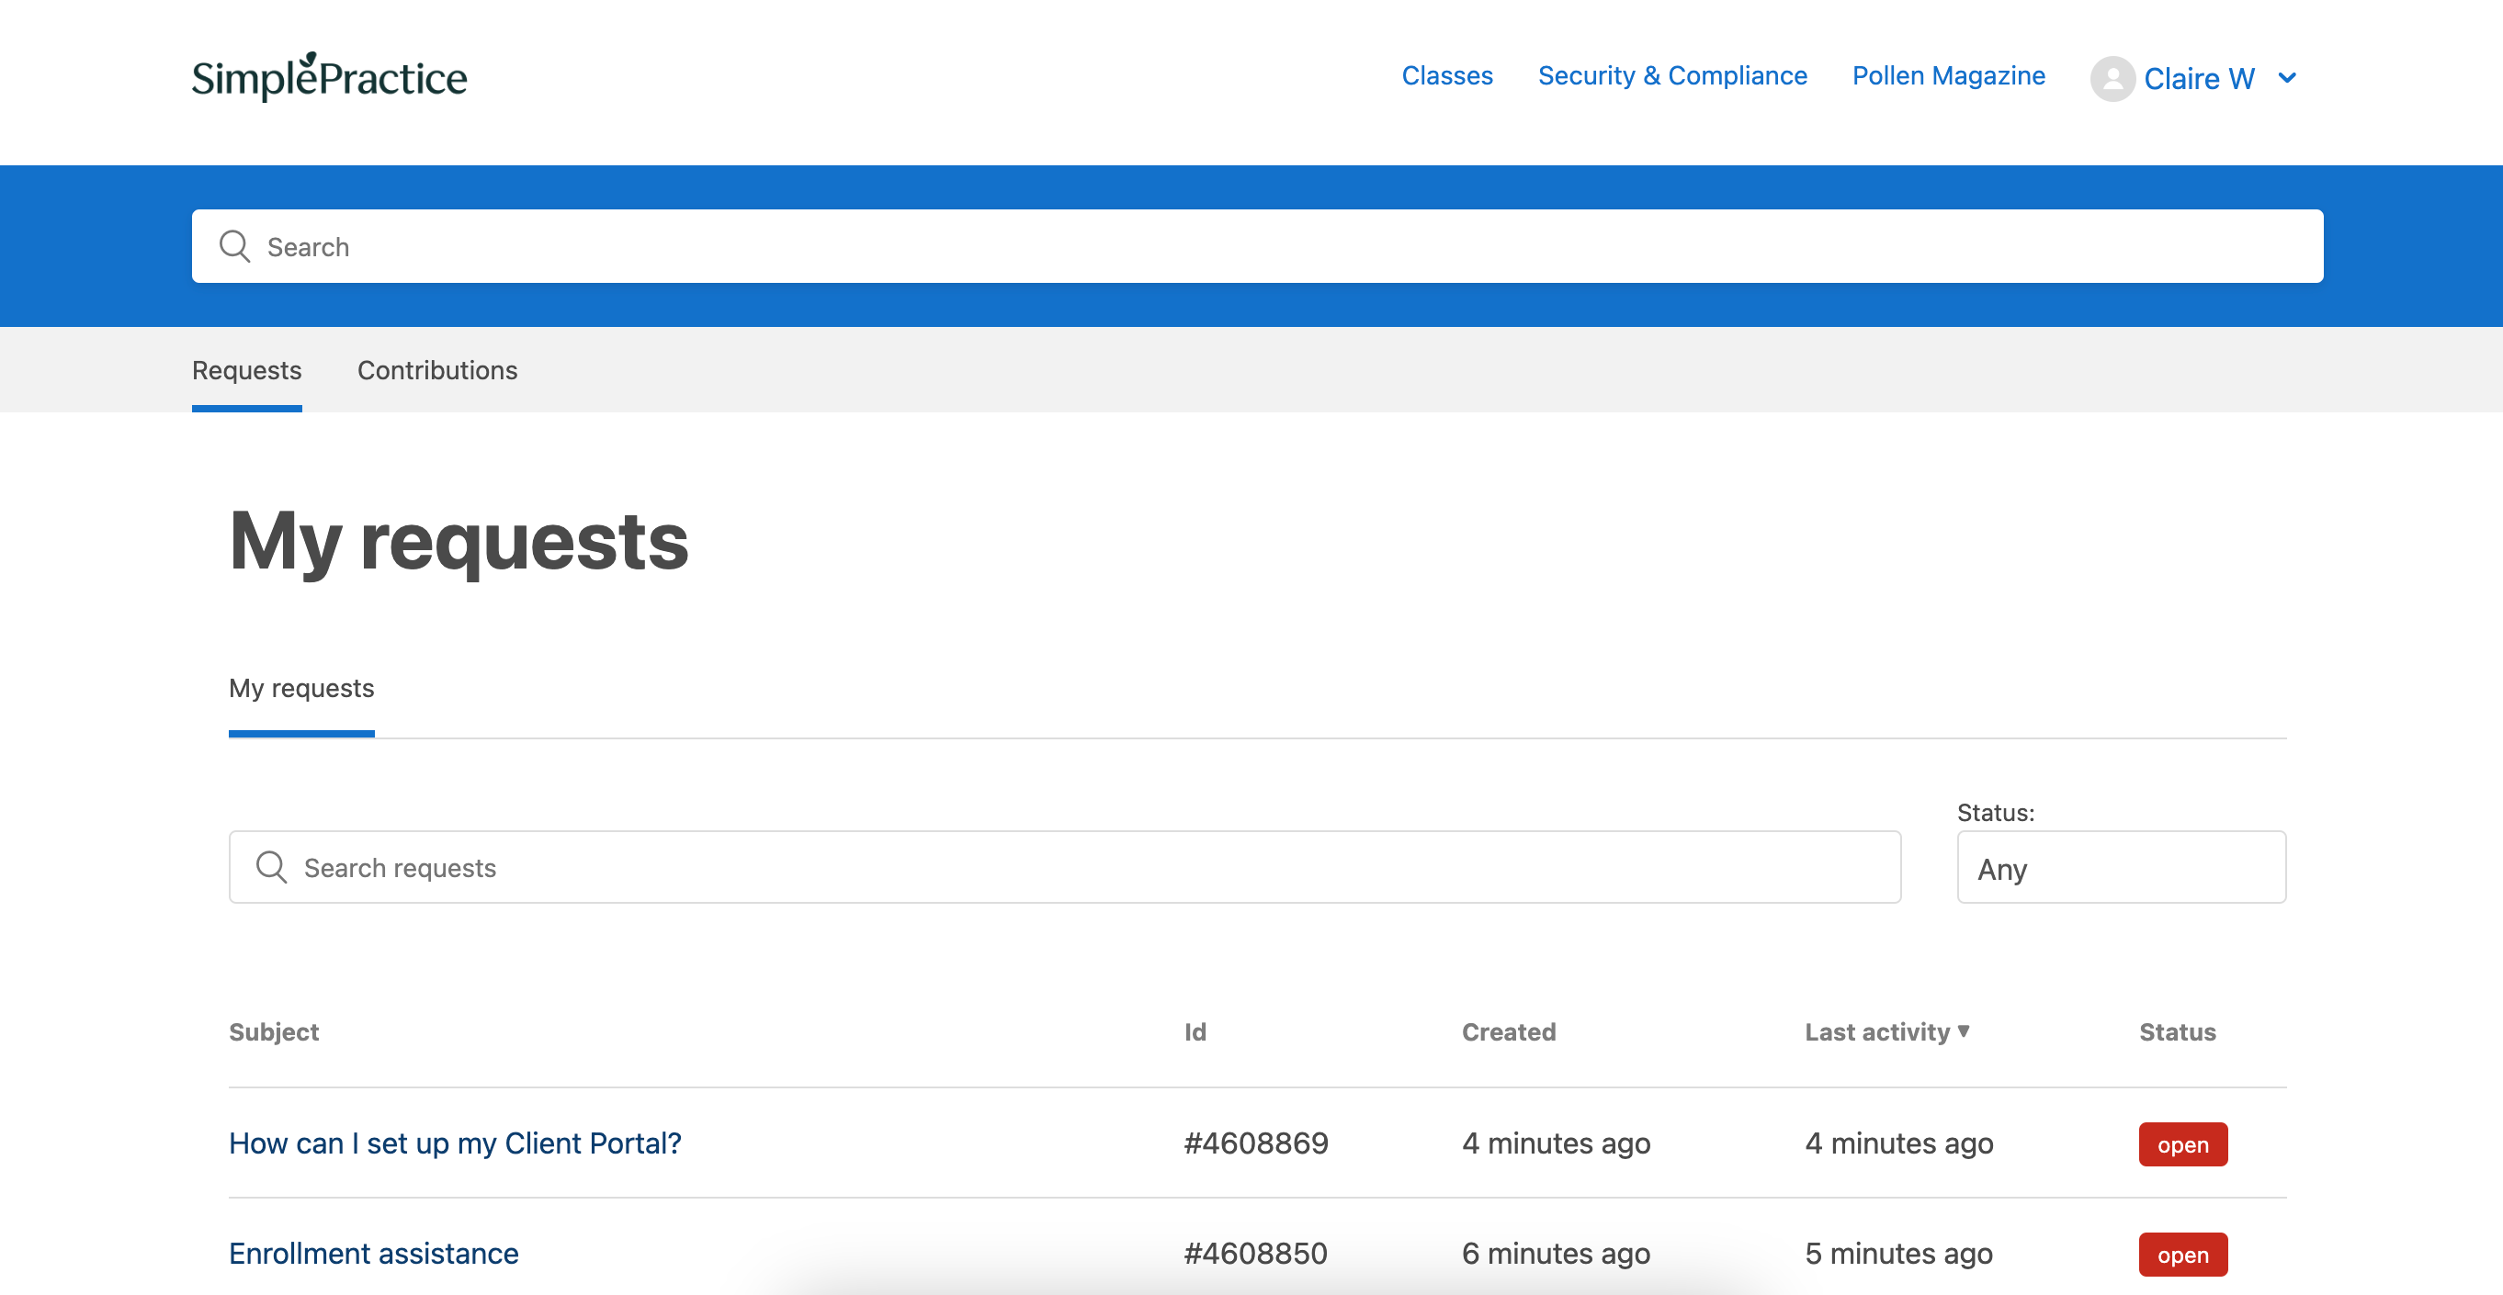Image resolution: width=2503 pixels, height=1295 pixels.
Task: Switch to the Requests tab
Action: pos(247,370)
